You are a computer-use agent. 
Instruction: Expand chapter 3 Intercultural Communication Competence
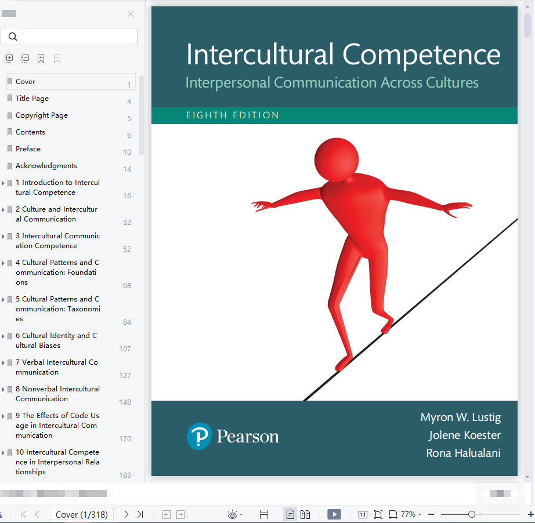3,236
